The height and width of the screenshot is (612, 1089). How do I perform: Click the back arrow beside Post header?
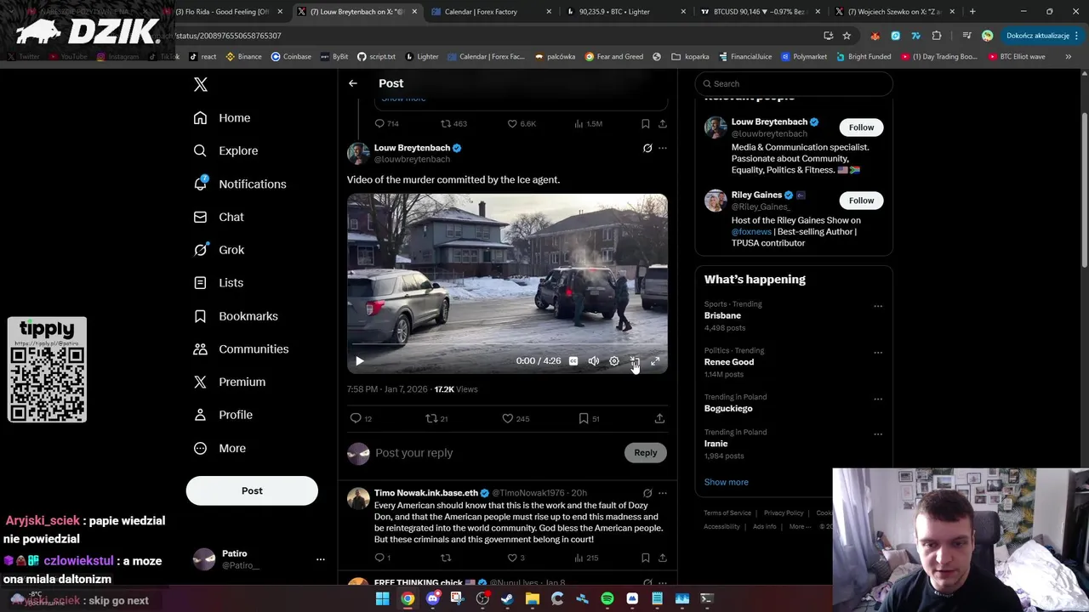[353, 83]
